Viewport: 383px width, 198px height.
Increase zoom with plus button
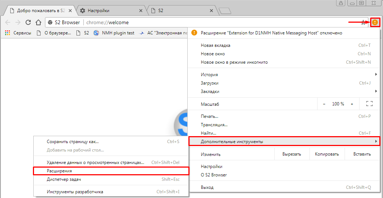coord(352,104)
